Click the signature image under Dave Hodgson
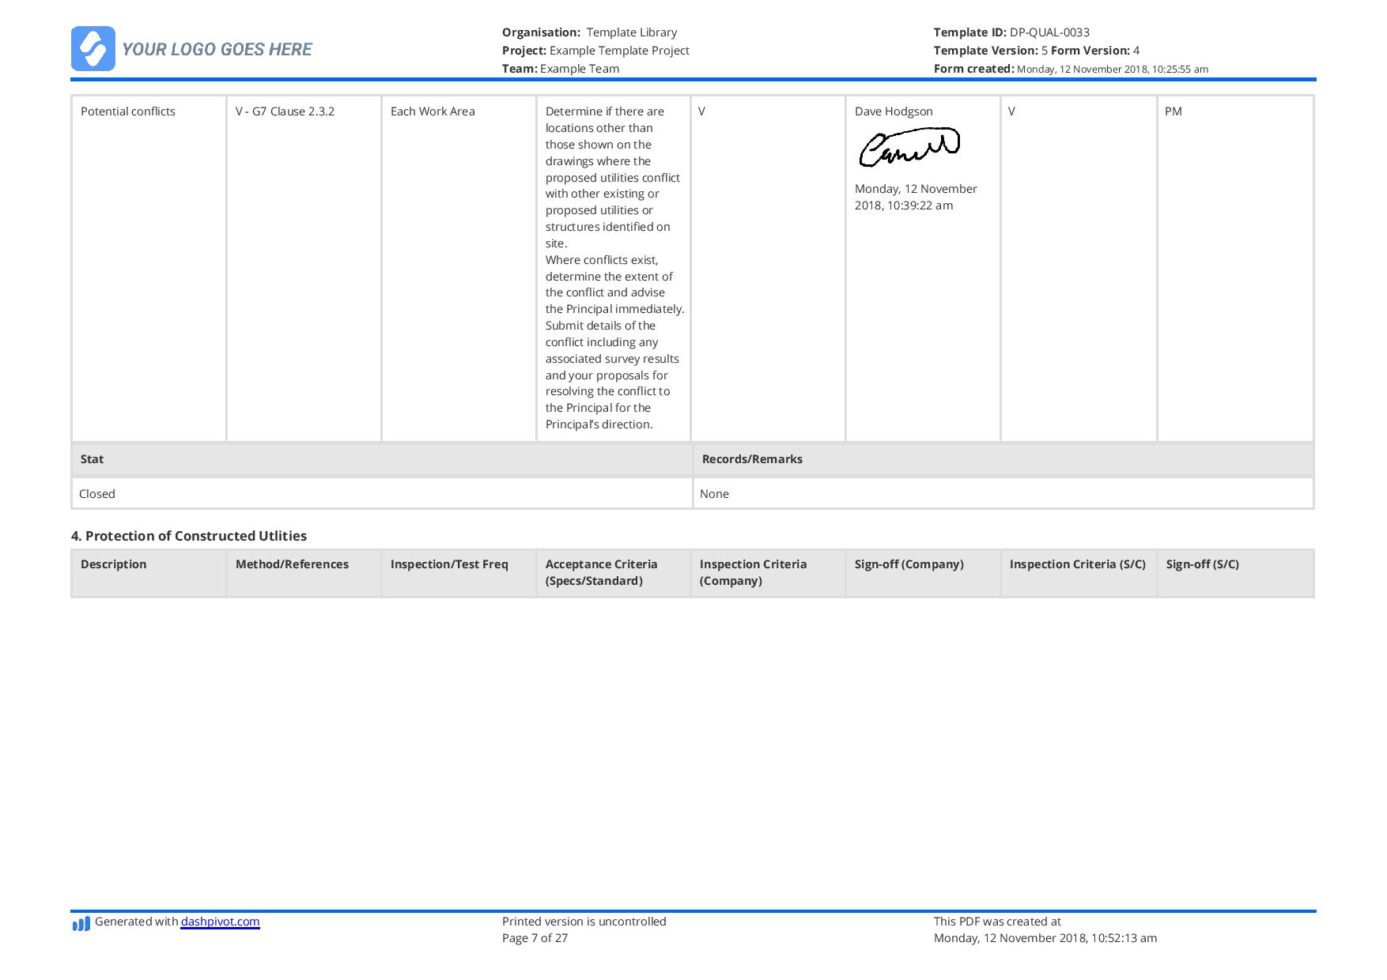This screenshot has height=980, width=1387. click(x=909, y=147)
